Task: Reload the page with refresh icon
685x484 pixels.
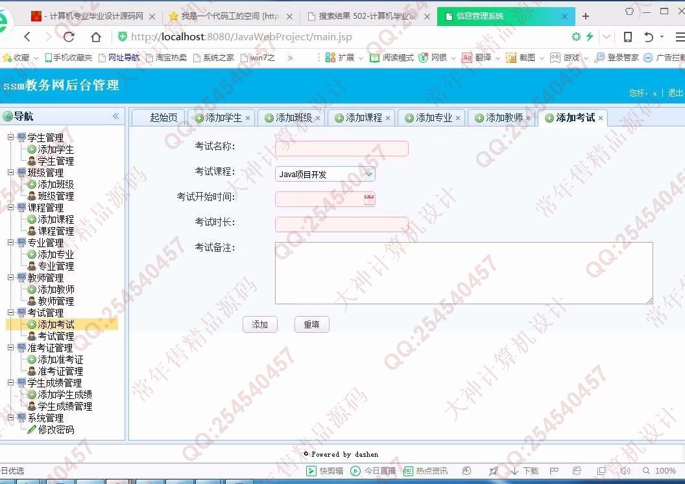Action: [x=69, y=37]
